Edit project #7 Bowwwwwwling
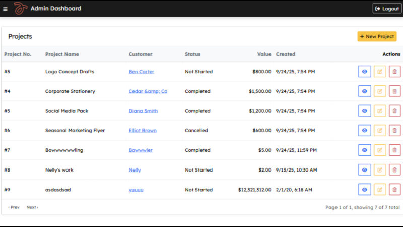 tap(380, 150)
